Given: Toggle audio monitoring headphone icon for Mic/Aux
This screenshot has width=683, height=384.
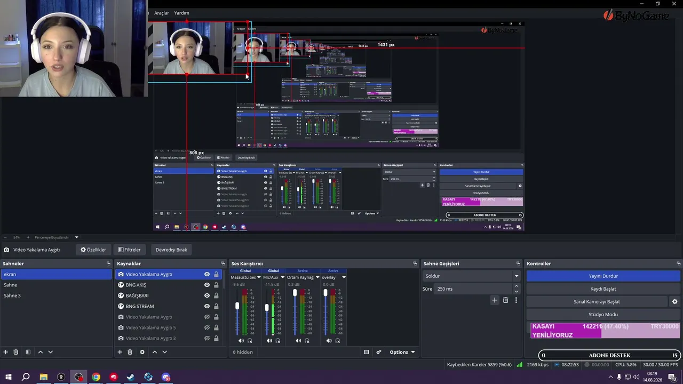Looking at the screenshot, I should pyautogui.click(x=278, y=340).
